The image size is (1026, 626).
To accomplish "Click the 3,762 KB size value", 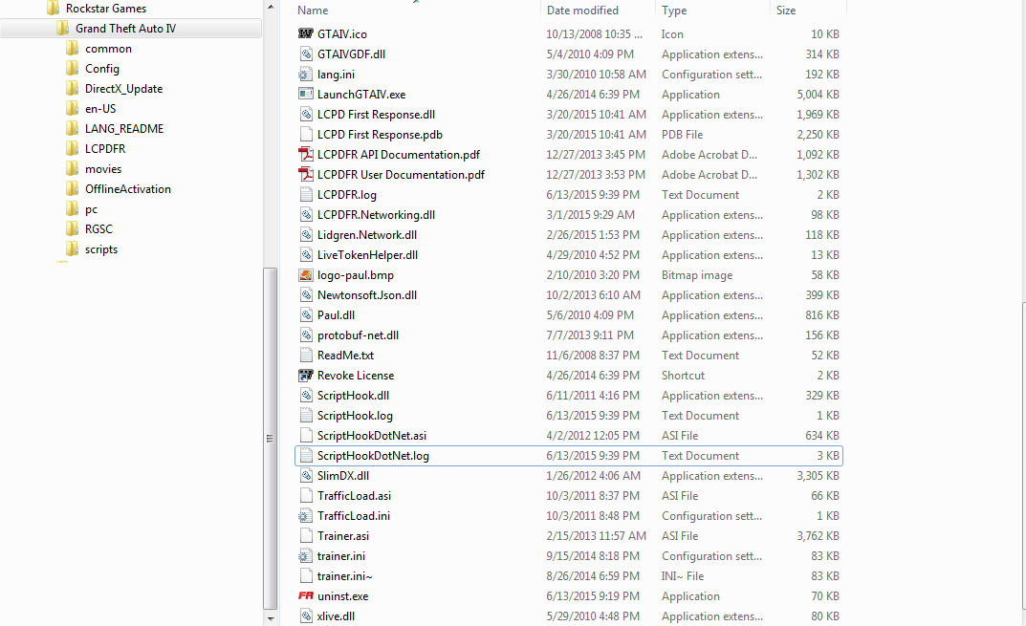I will [818, 536].
